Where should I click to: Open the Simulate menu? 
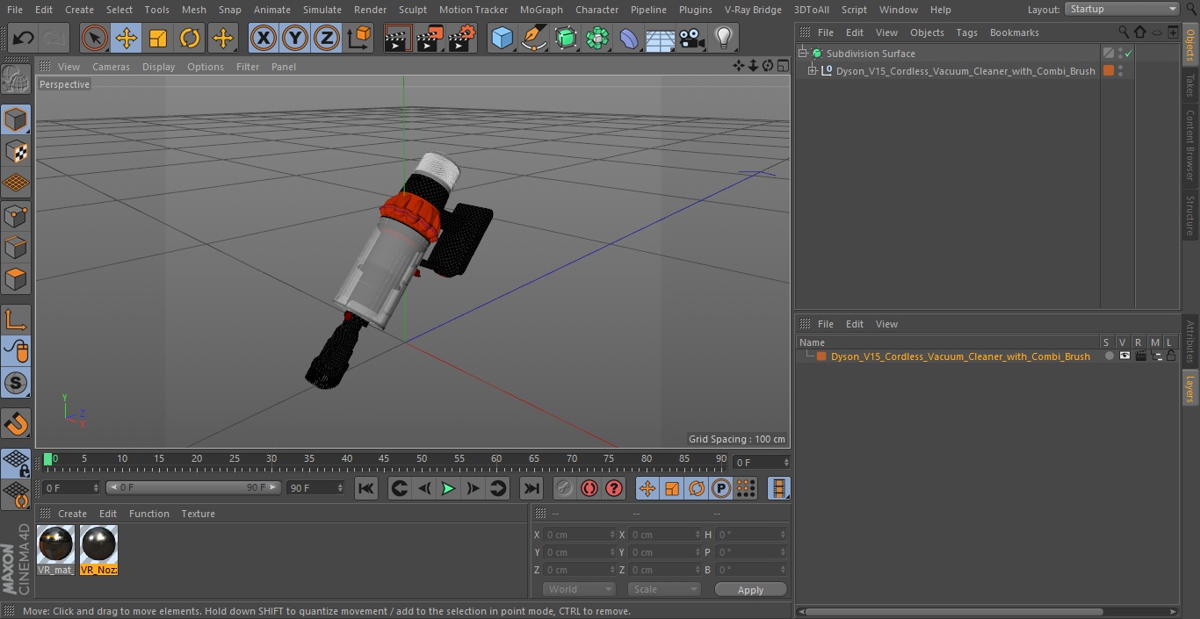click(322, 10)
